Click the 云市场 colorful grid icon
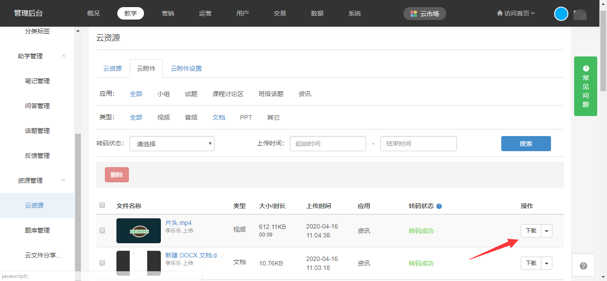Viewport: 607px width, 281px height. 414,14
